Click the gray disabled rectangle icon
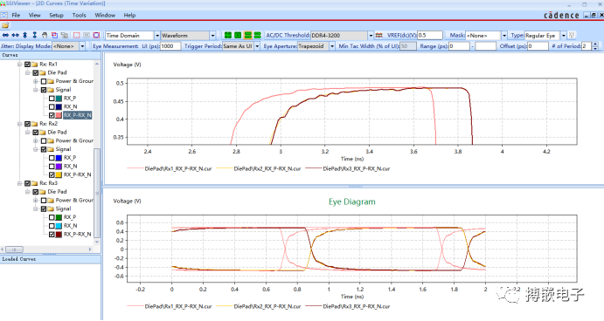604x321 pixels. [x=87, y=36]
